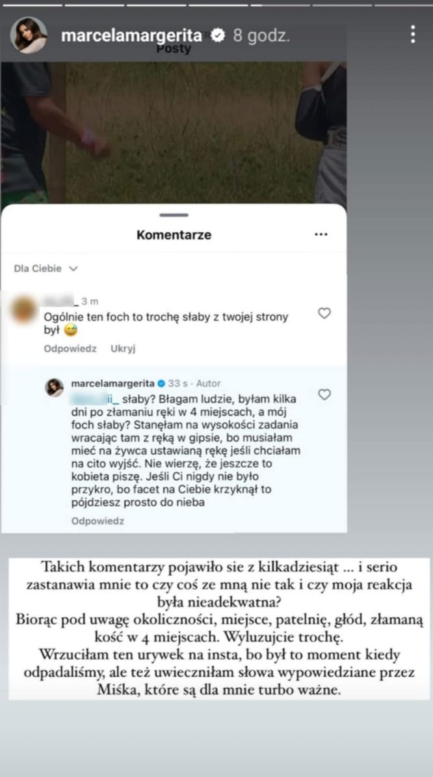
Task: Open marcelamargerita username in story header
Action: click(x=131, y=36)
